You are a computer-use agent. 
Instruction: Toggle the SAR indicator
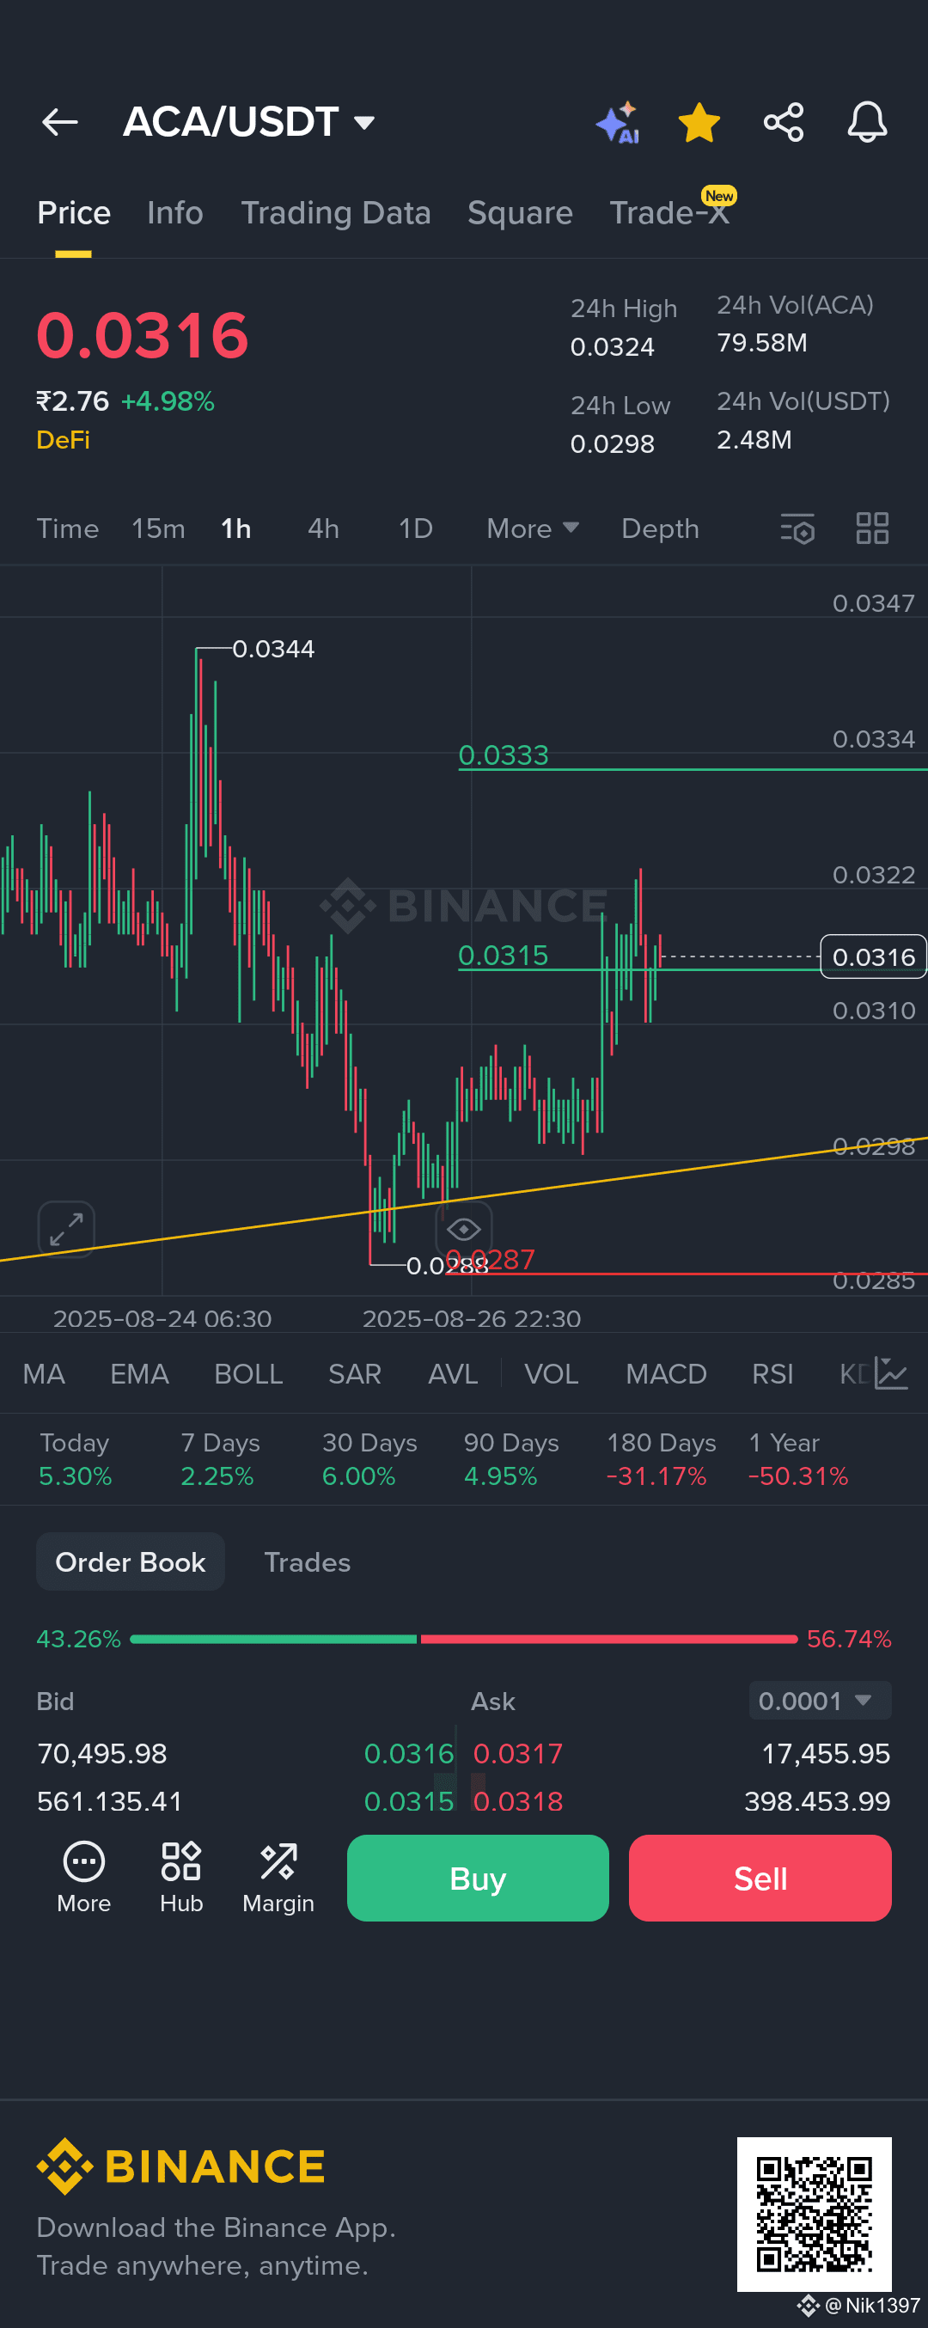(354, 1375)
